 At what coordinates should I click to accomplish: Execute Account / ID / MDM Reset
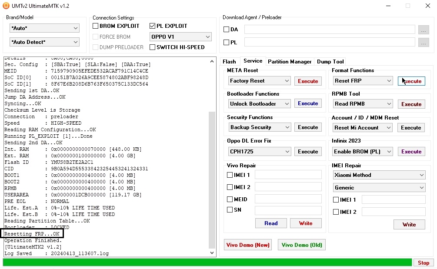(411, 127)
